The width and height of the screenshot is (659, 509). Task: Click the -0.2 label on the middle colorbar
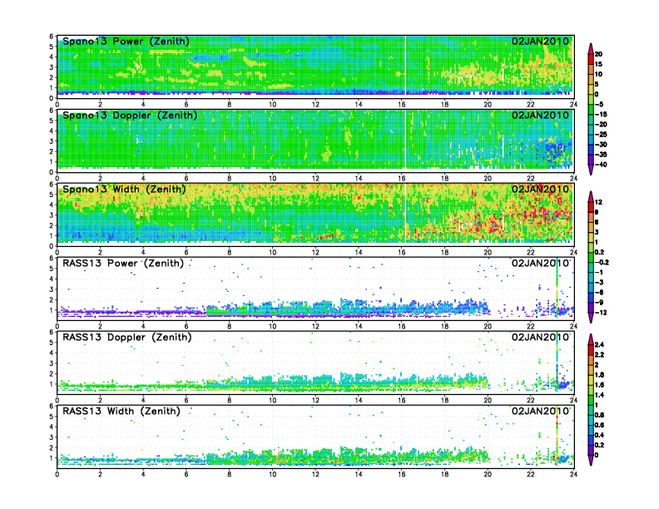(602, 262)
